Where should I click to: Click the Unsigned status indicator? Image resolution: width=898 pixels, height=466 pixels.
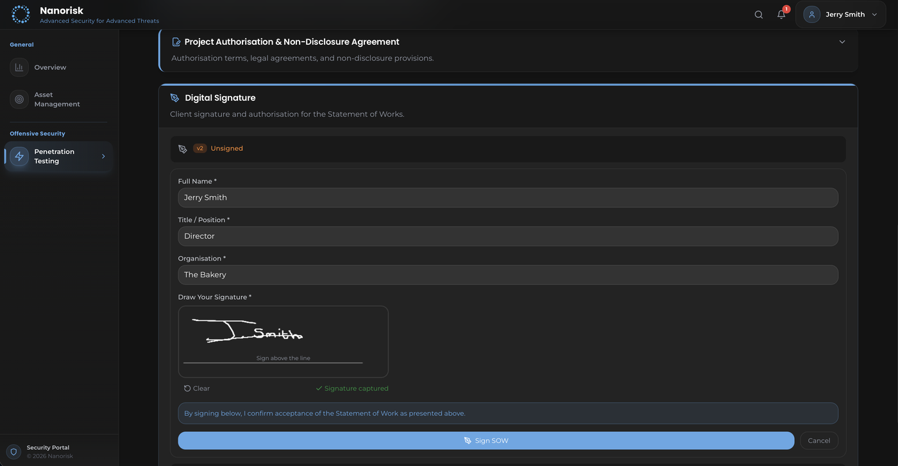pos(228,148)
